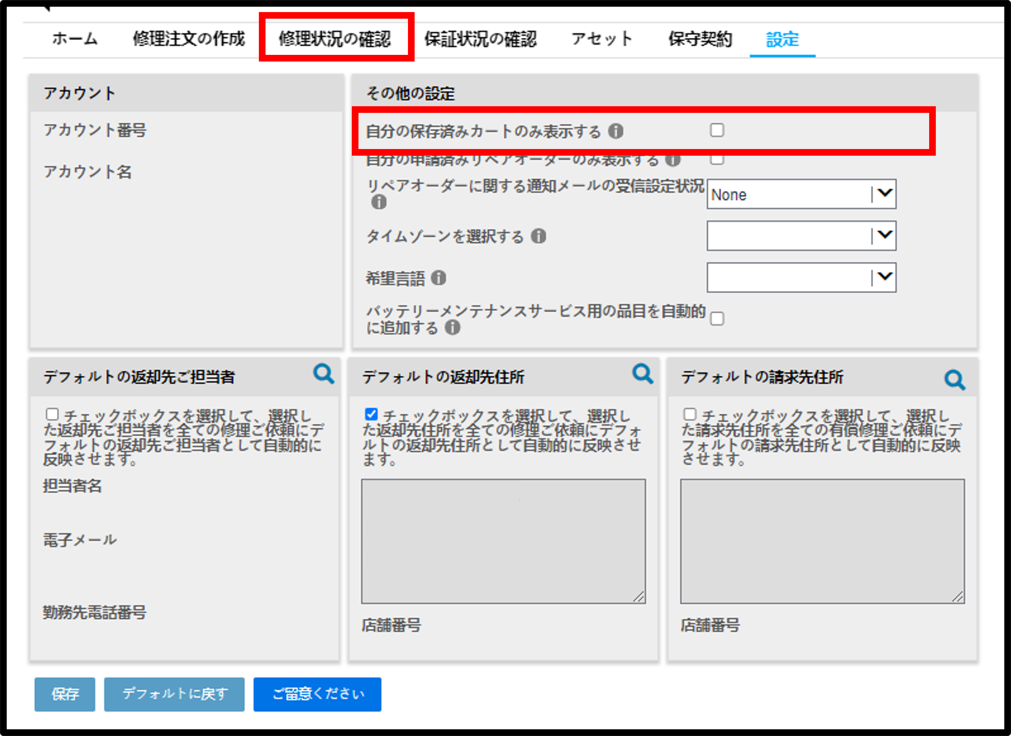Click info icon beside 自分の保存済みカートのみ表示する

[616, 131]
